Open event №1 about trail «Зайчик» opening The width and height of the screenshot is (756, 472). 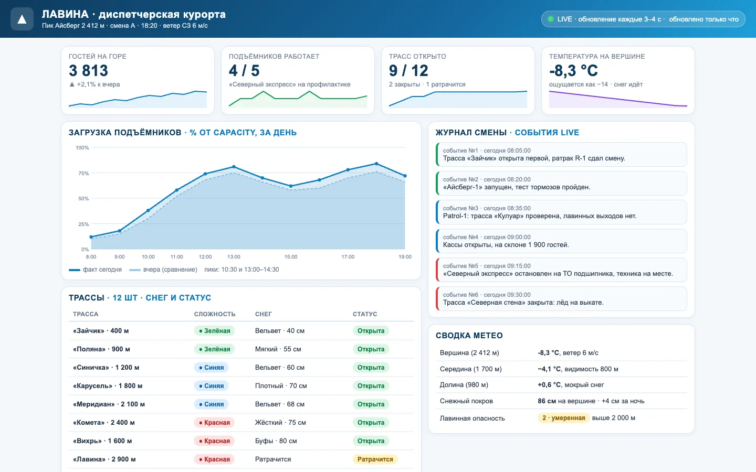(561, 154)
